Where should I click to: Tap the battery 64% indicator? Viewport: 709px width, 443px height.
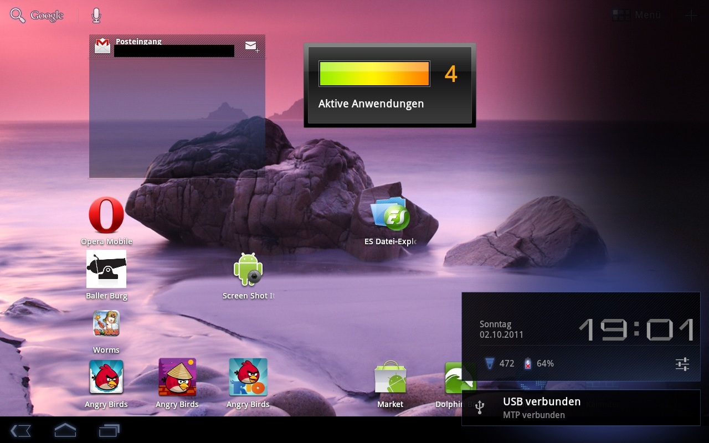tap(539, 364)
